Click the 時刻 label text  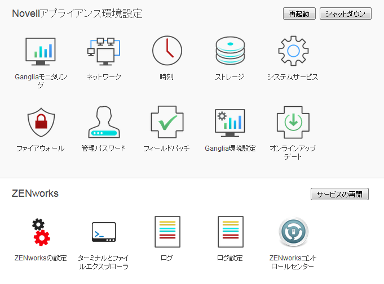point(167,77)
